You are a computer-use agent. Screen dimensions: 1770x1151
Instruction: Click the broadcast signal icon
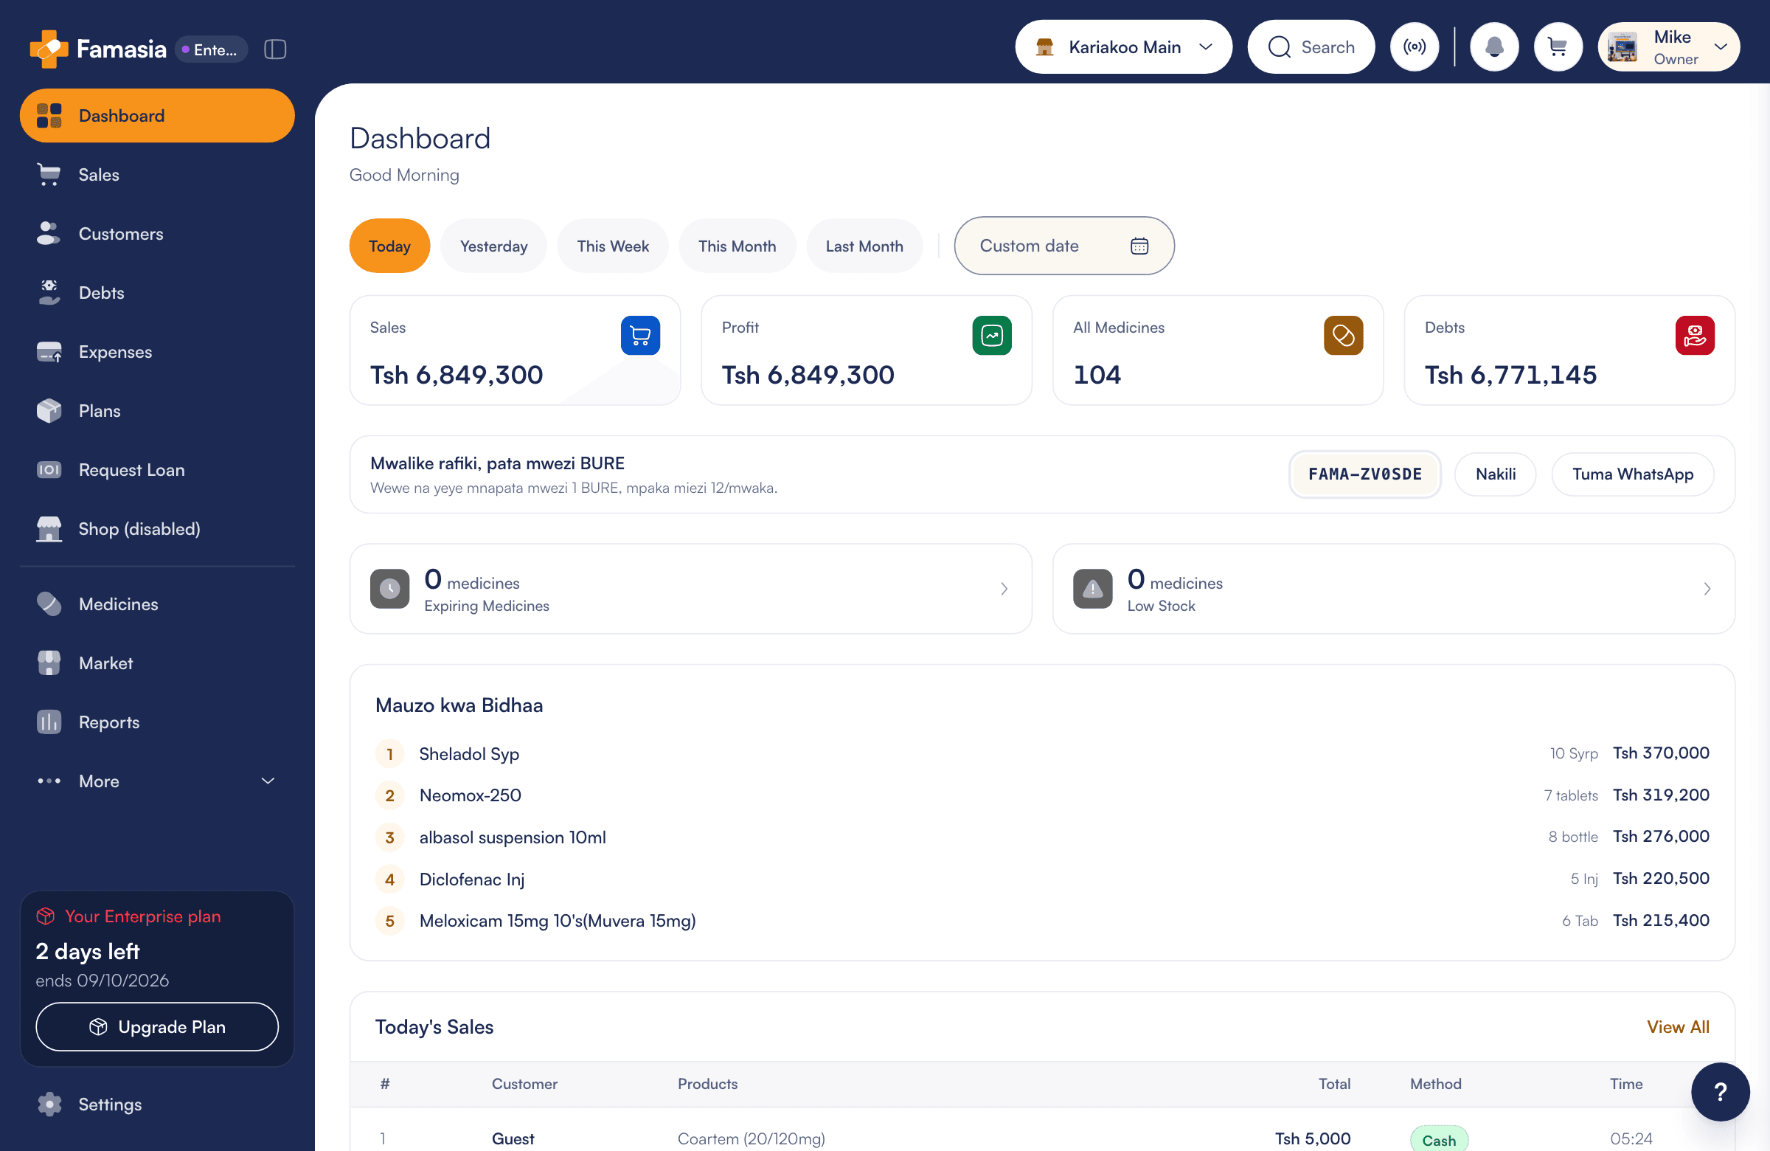click(x=1415, y=47)
